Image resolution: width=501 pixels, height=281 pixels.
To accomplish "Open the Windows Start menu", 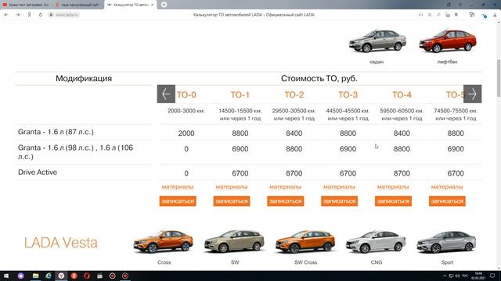I will click(x=6, y=276).
